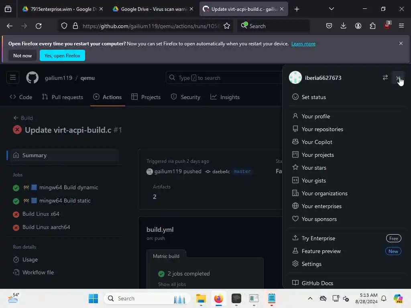The width and height of the screenshot is (411, 308).
Task: Go back to the previous browser page
Action: pos(10,26)
